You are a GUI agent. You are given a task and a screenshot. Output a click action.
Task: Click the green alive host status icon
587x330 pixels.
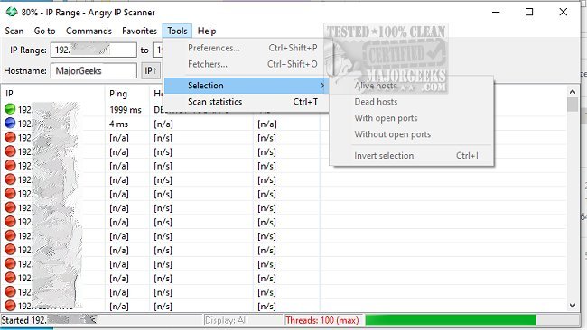10,109
